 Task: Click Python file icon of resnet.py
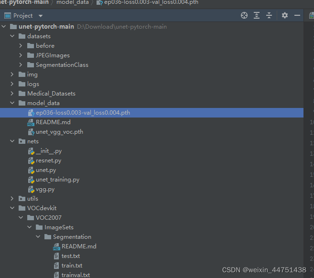click(x=31, y=160)
